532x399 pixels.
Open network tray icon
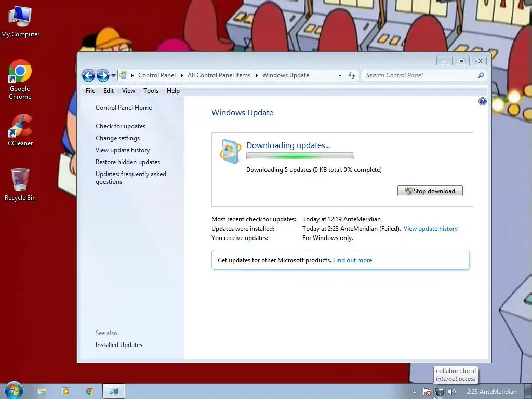[x=440, y=392]
